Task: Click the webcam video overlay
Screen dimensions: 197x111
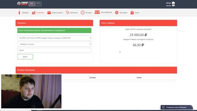Action: click(x=31, y=91)
